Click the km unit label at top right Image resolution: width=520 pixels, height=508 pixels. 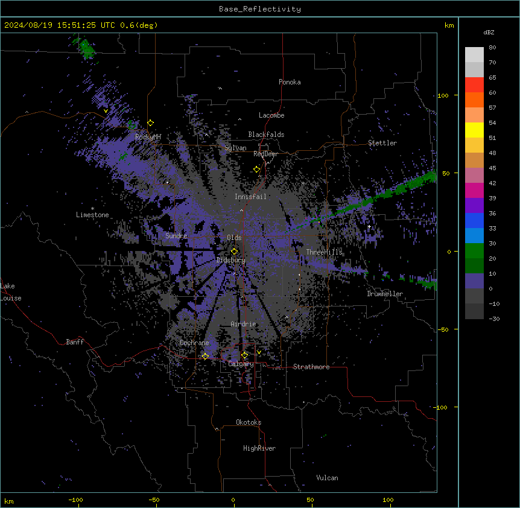(x=449, y=25)
